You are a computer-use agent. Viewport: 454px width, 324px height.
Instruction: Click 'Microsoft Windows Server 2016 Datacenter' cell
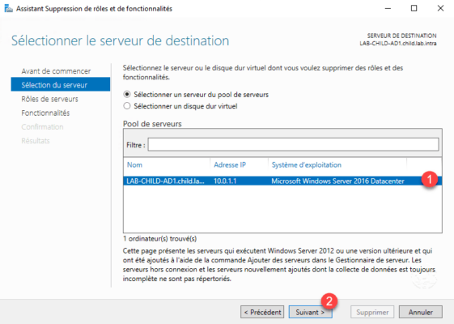pos(337,181)
